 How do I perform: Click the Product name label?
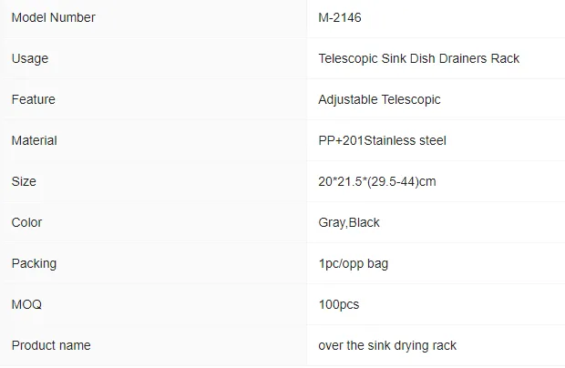click(x=51, y=345)
